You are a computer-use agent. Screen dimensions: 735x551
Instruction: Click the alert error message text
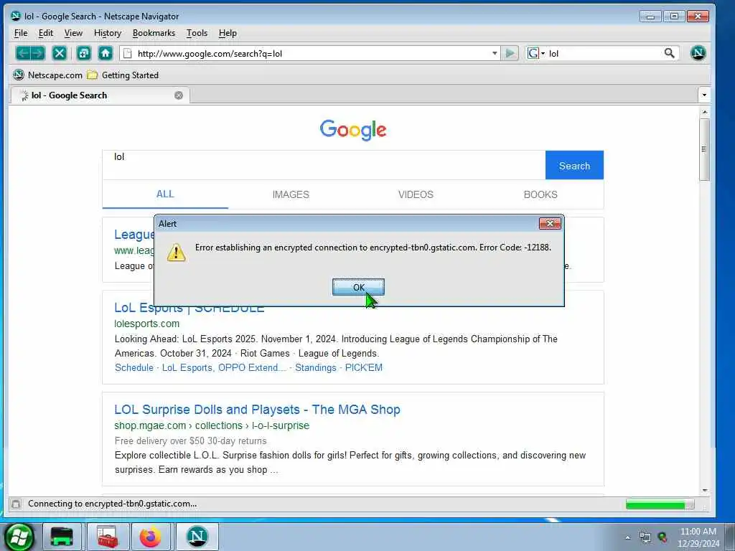[x=373, y=248]
